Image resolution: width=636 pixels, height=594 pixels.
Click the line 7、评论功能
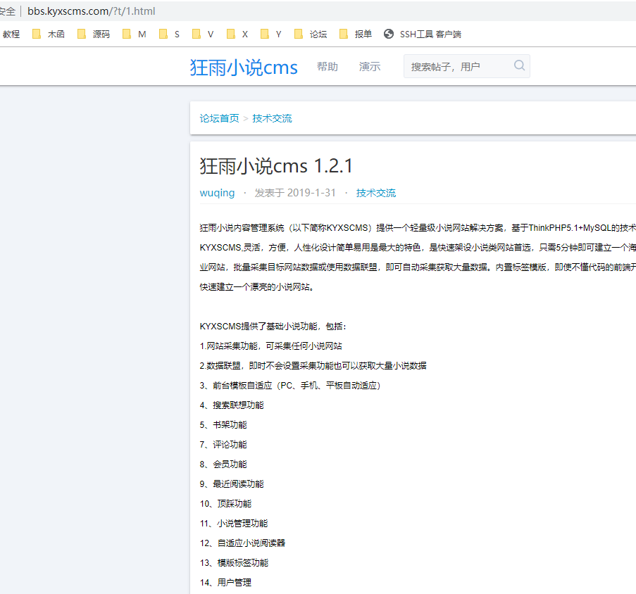click(x=223, y=445)
